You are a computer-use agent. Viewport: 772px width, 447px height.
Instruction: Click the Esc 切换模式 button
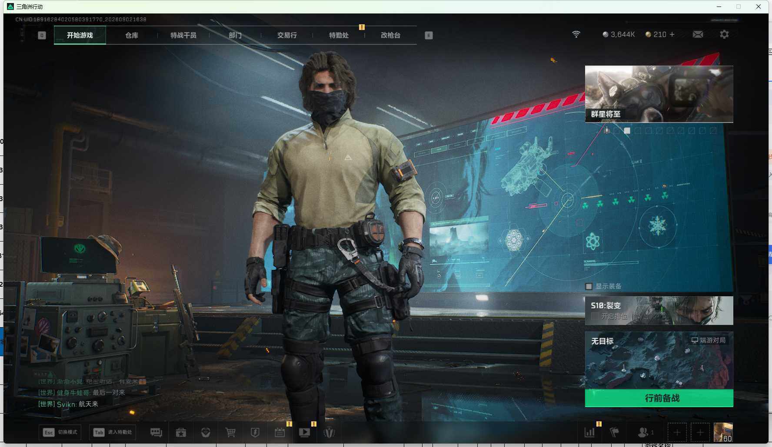[60, 432]
